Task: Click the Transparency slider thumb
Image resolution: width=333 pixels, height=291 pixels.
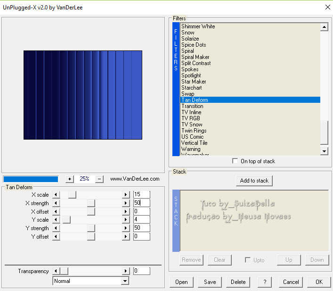Action: pos(64,271)
